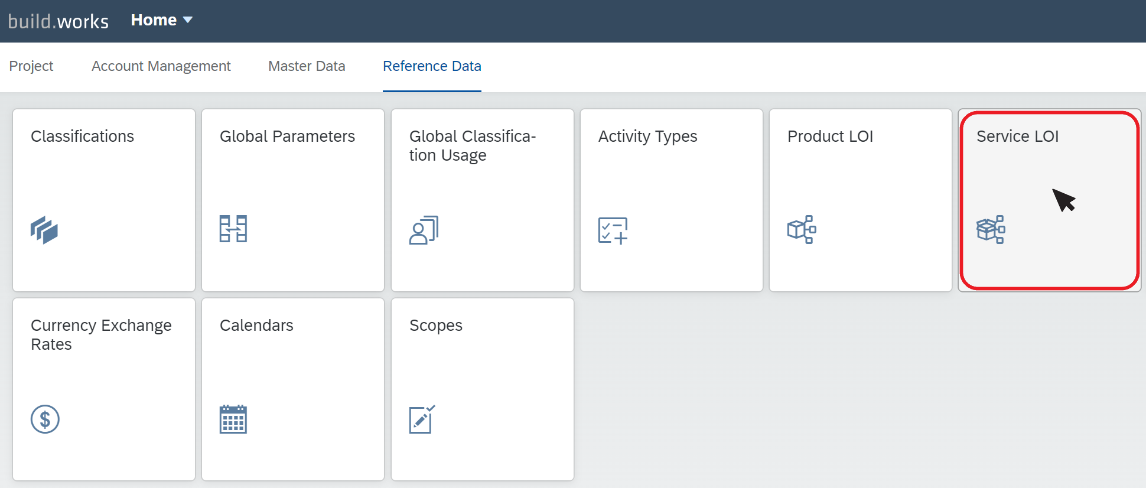This screenshot has width=1146, height=488.
Task: Switch to the Project tab
Action: click(x=31, y=66)
